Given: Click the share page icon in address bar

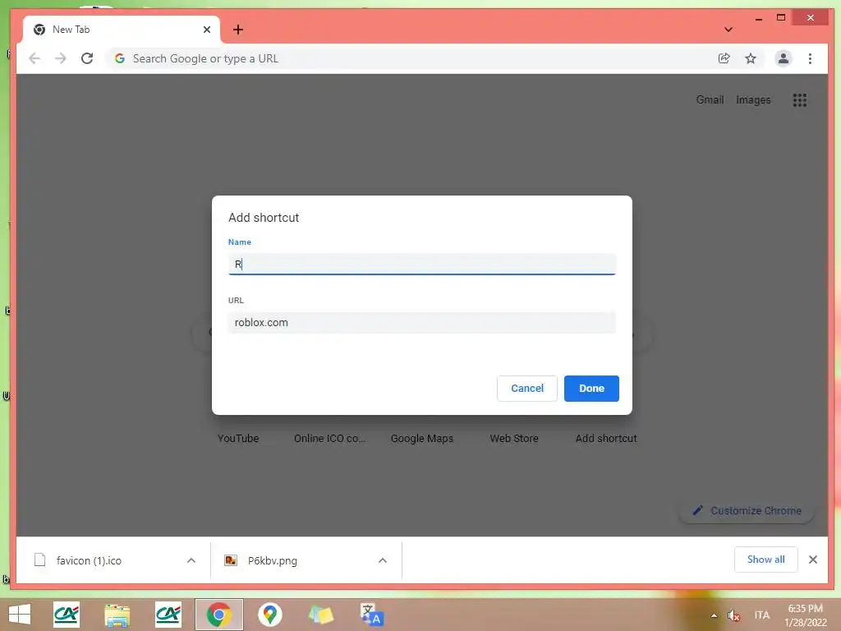Looking at the screenshot, I should click(724, 58).
